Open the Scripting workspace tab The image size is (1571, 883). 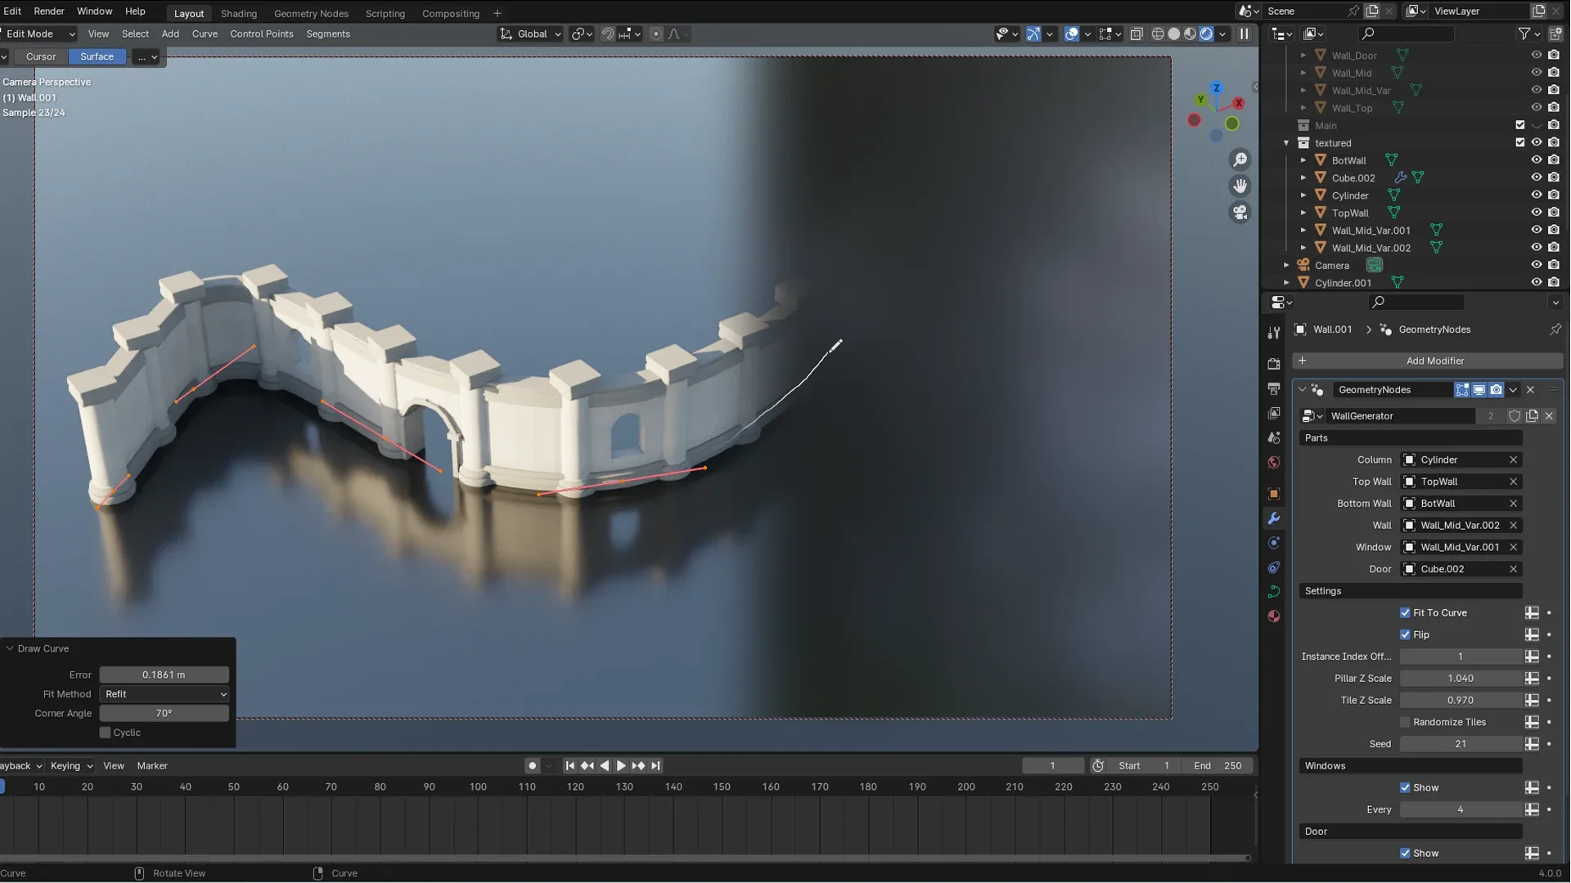(384, 12)
